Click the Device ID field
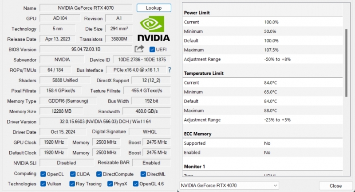Image resolution: width=355 pixels, height=192 pixels. coord(142,60)
